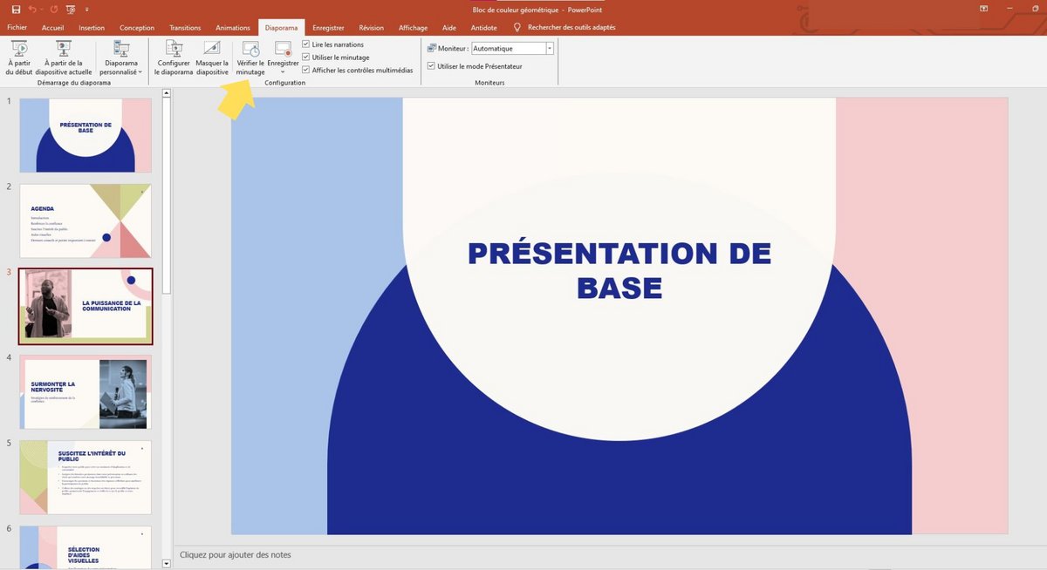This screenshot has height=570, width=1047.
Task: Start slideshow with À partir du début
Action: [18, 58]
